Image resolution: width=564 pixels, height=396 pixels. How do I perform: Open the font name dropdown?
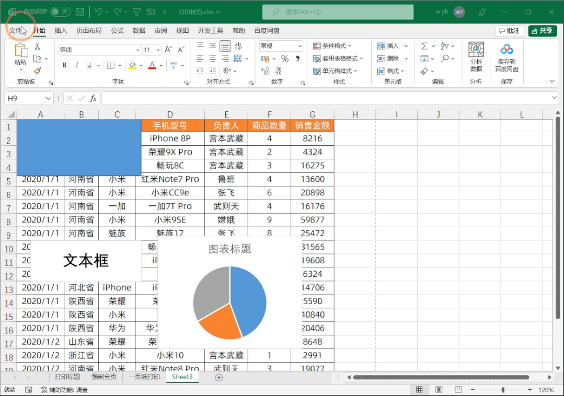tap(137, 50)
